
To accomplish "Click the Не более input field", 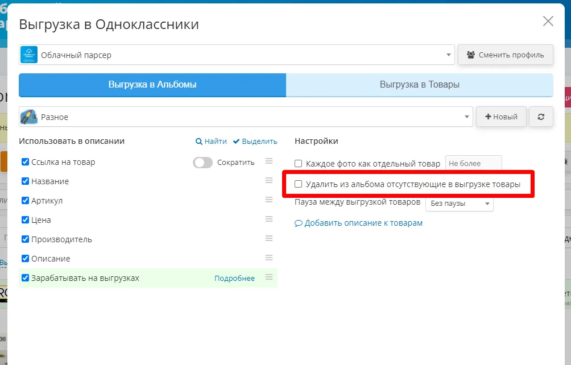I will pos(473,163).
